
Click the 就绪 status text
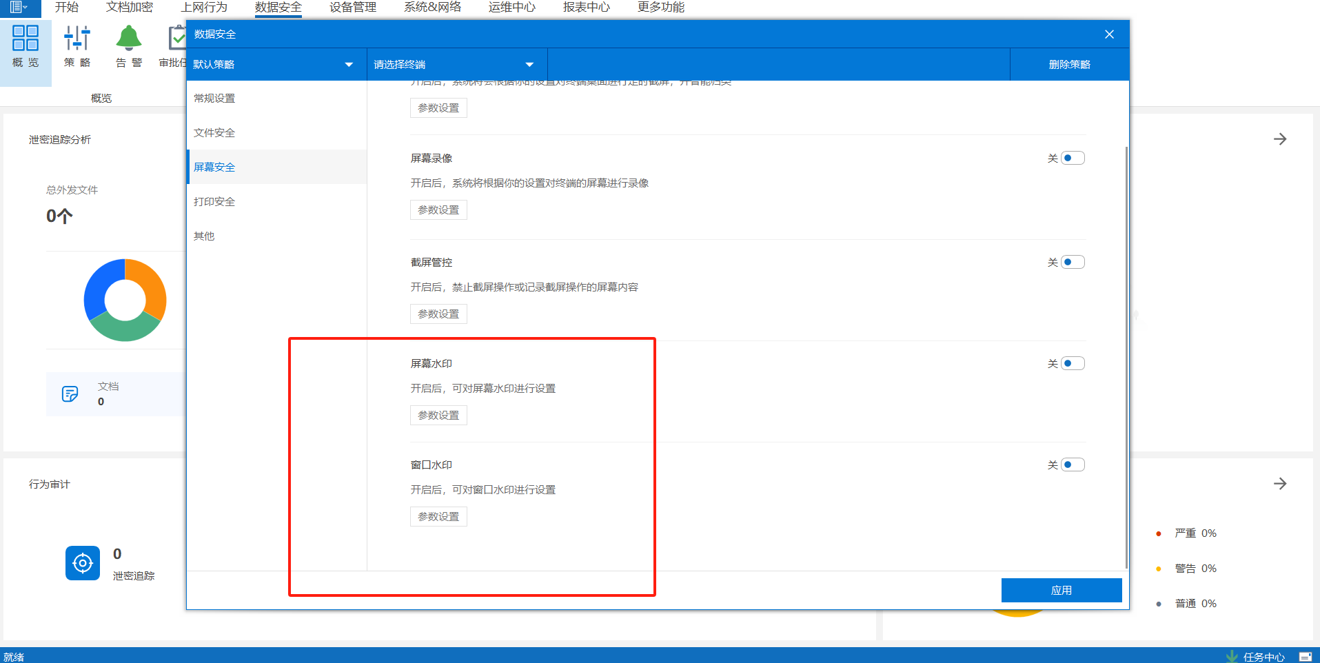(14, 657)
